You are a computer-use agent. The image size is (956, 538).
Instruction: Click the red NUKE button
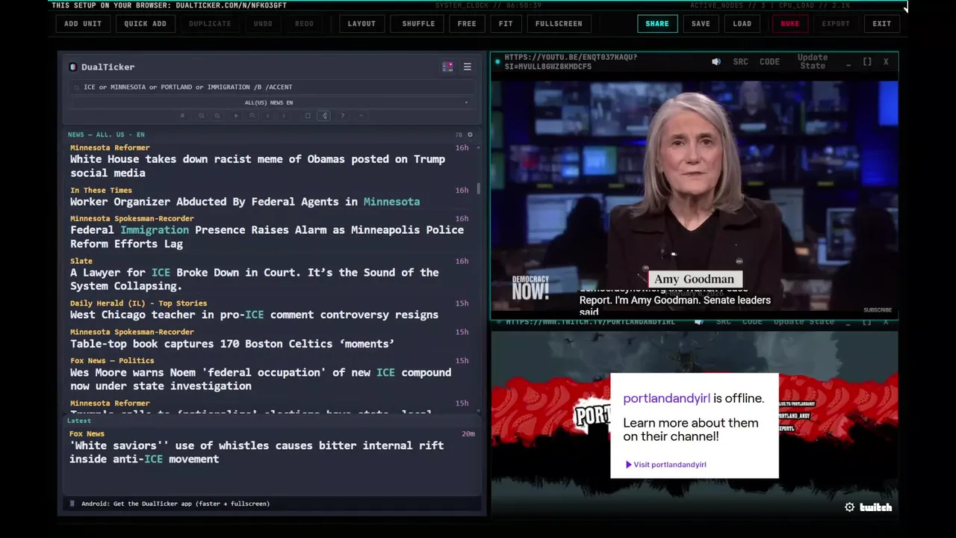789,23
